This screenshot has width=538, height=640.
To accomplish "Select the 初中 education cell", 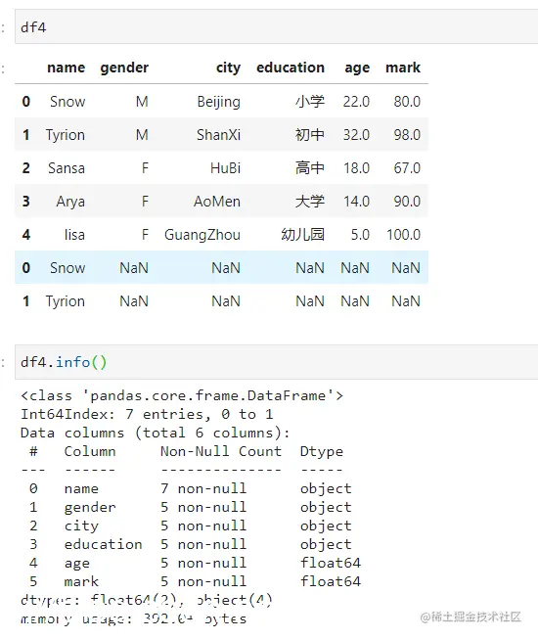I will (310, 135).
